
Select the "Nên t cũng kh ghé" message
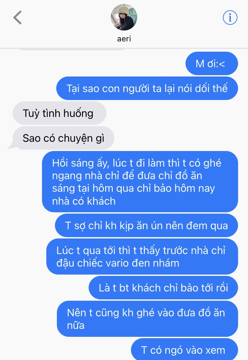tap(147, 319)
